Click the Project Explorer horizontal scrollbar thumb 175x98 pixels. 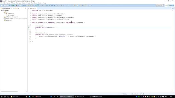(x=10, y=91)
